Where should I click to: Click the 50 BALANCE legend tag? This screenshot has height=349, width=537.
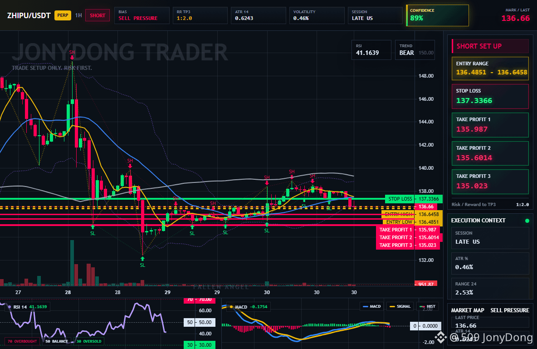pyautogui.click(x=57, y=341)
